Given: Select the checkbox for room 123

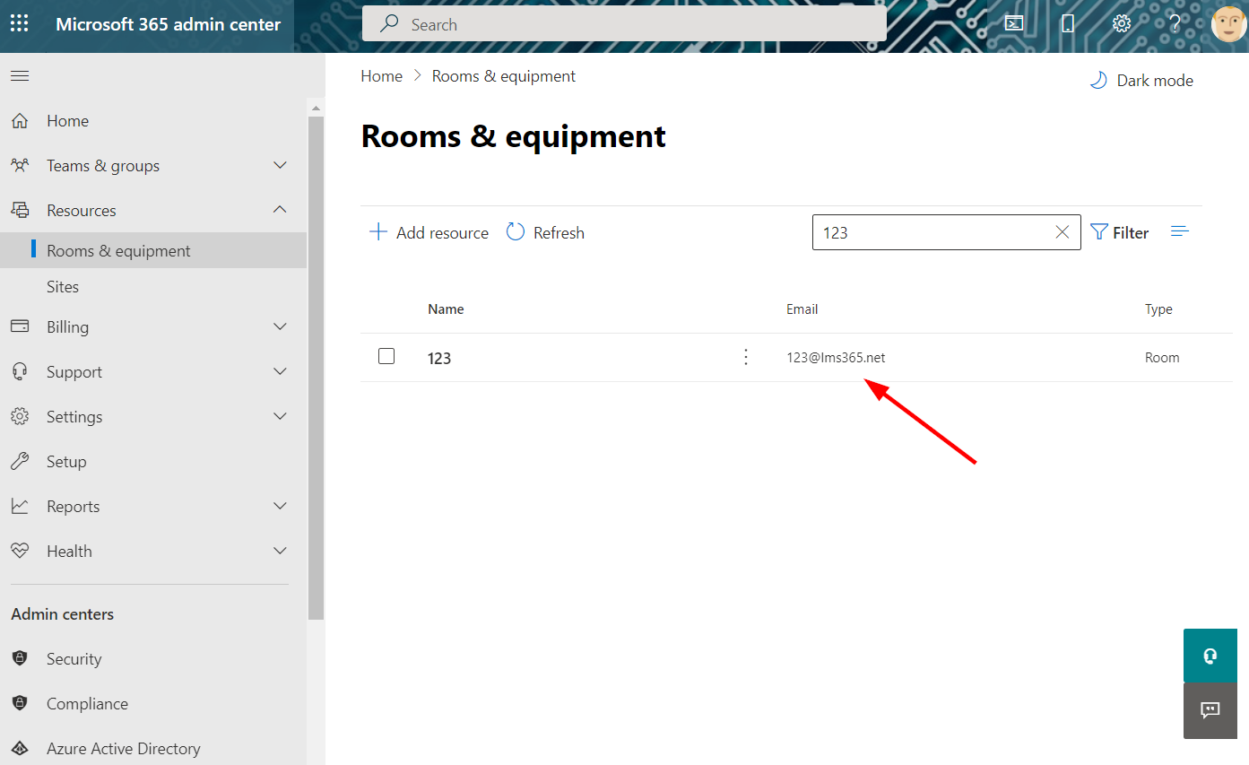Looking at the screenshot, I should 386,356.
